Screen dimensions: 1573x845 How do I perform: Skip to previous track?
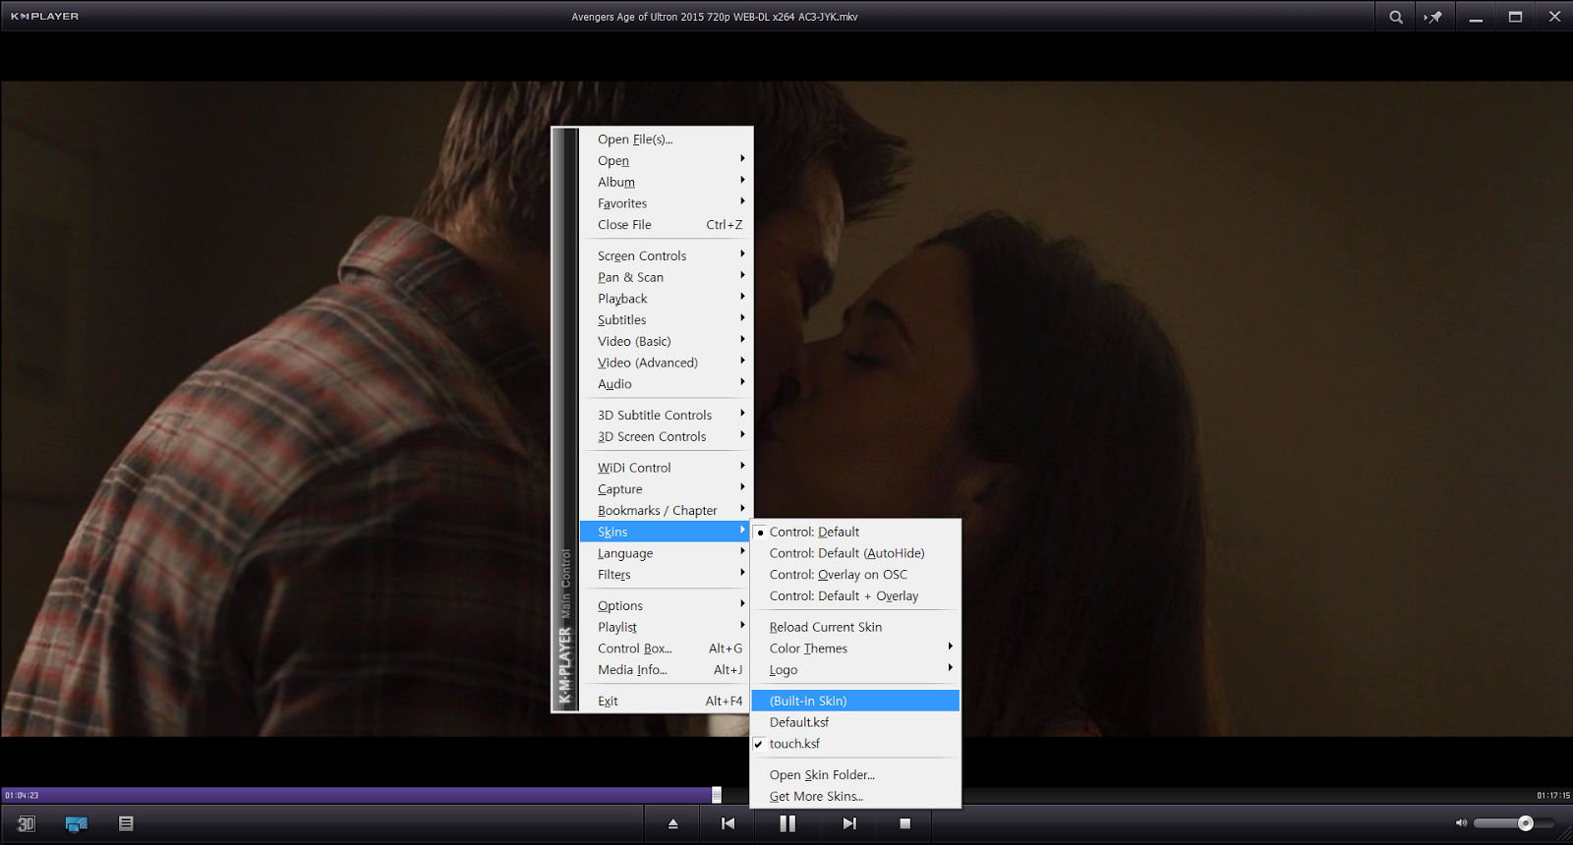[728, 823]
